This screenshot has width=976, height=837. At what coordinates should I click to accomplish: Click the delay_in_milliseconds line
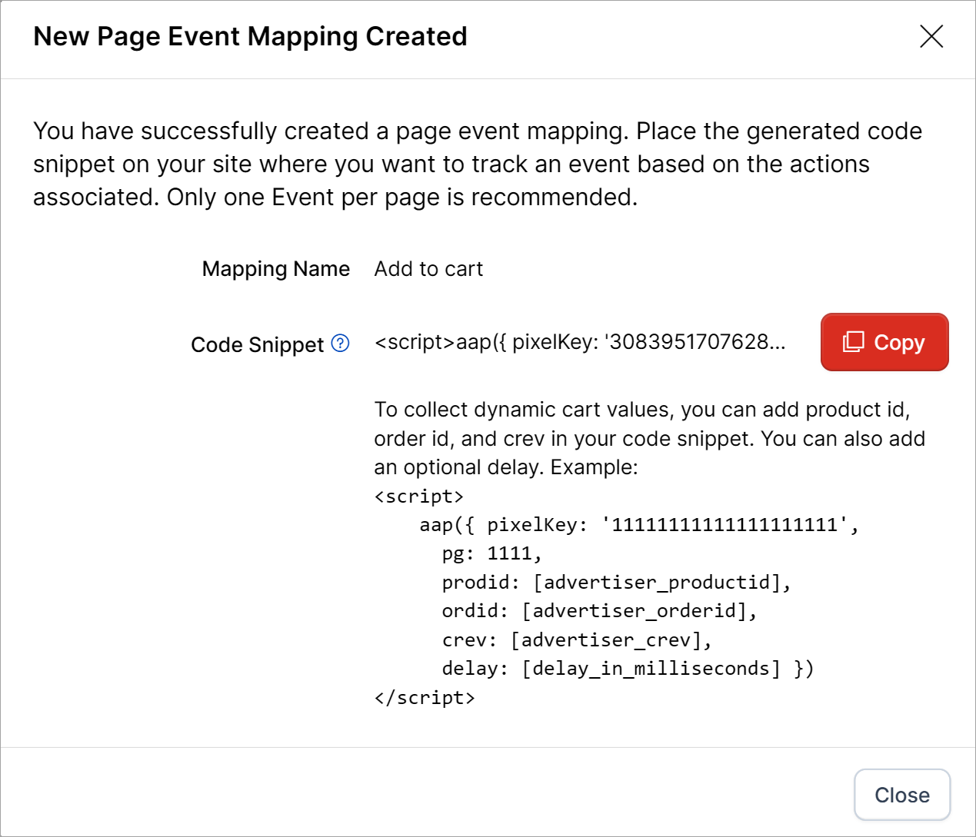[627, 669]
